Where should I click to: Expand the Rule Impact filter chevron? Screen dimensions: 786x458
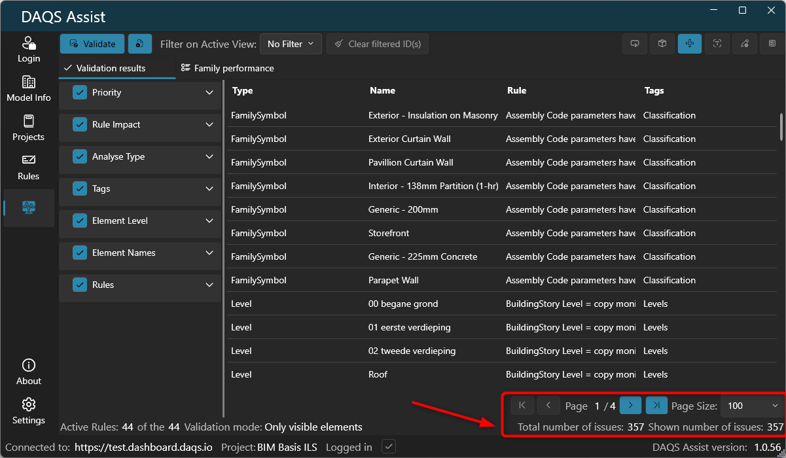tap(209, 125)
